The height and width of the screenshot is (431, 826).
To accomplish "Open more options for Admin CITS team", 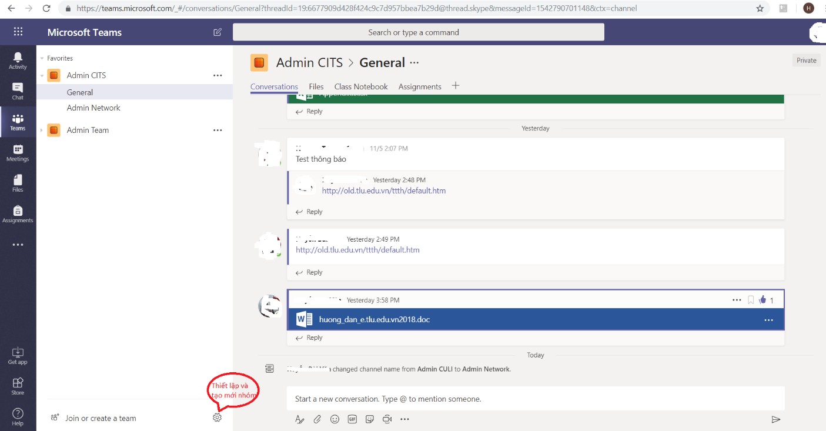I will click(x=218, y=75).
